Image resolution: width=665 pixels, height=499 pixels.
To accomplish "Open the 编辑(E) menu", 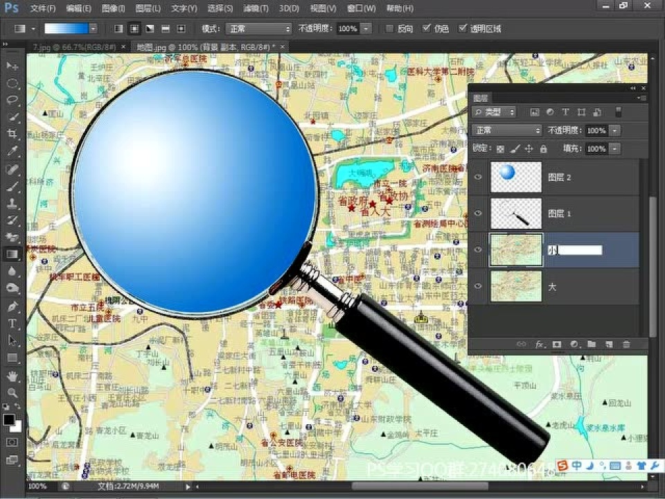I will point(79,8).
